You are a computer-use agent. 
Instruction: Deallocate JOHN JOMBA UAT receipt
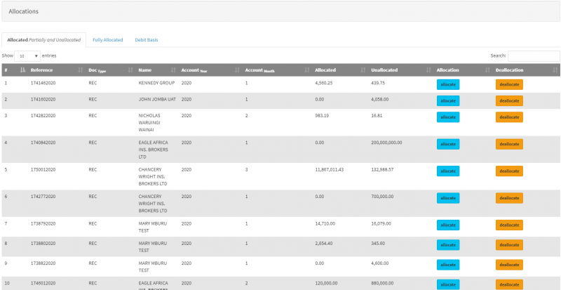(509, 100)
